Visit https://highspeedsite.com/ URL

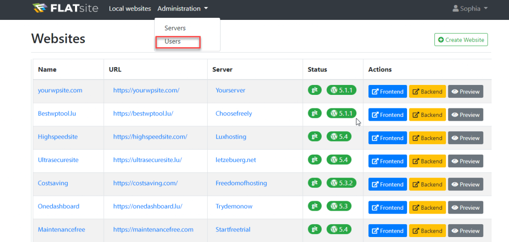click(150, 137)
